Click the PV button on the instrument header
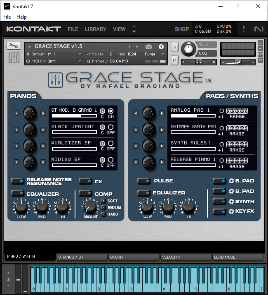 tap(260, 60)
